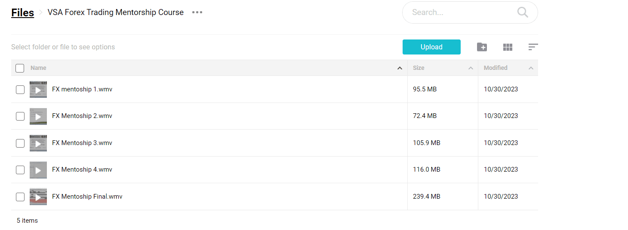Toggle the select-all checkbox in header
Image resolution: width=628 pixels, height=230 pixels.
20,68
